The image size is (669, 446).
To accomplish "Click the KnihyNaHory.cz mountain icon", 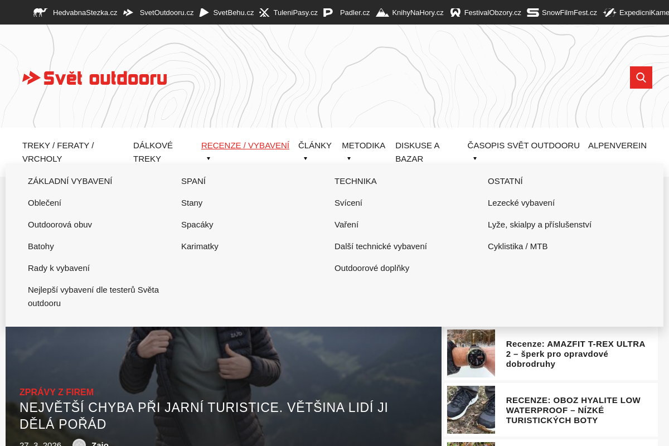I will point(382,12).
